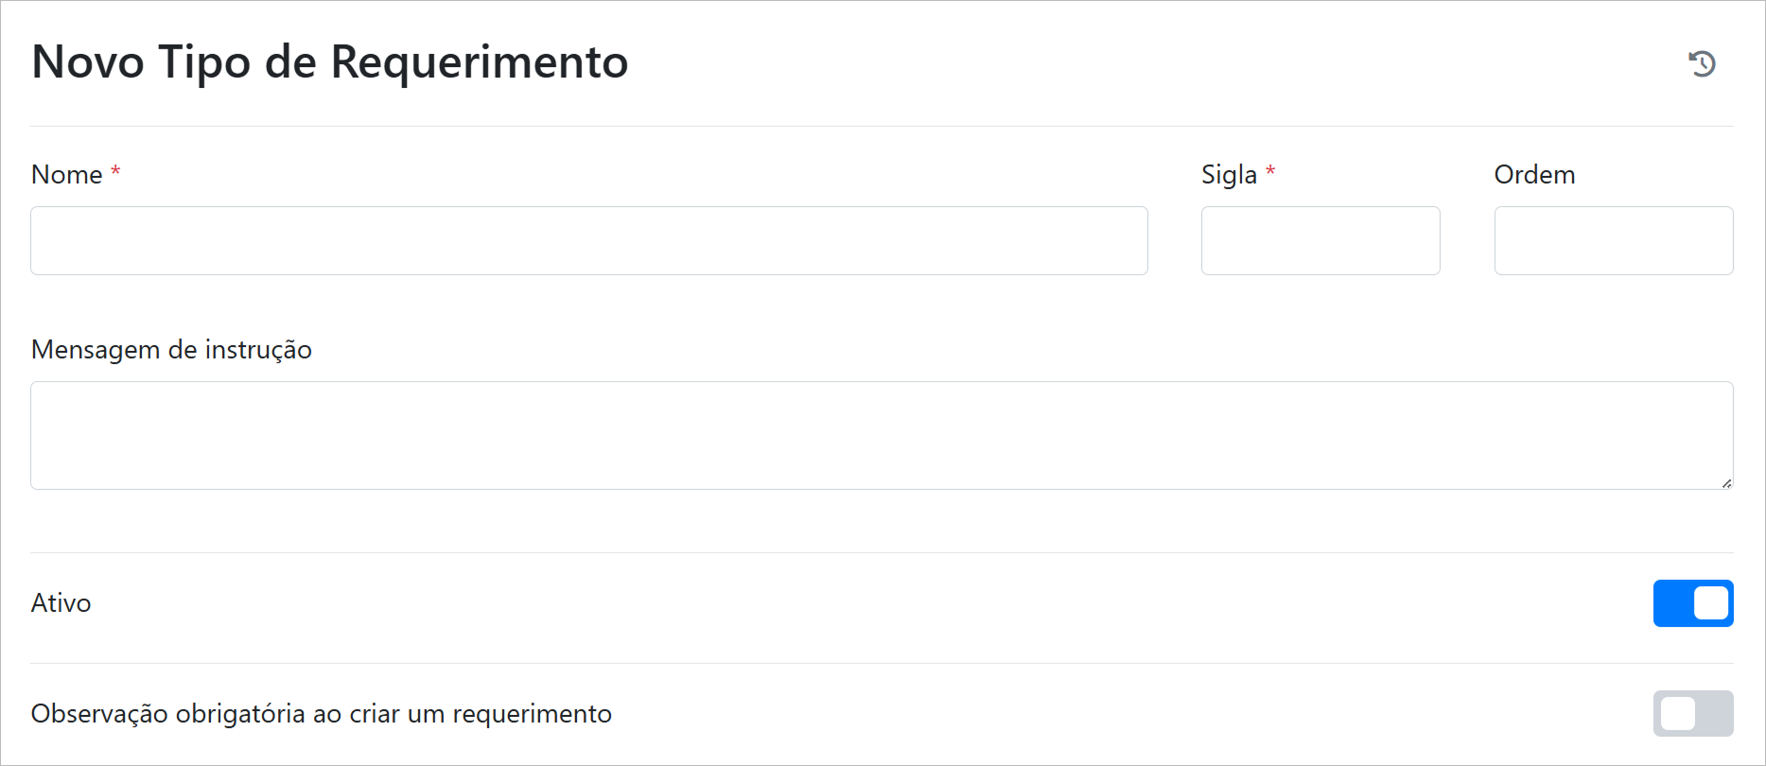Screen dimensions: 1766x766
Task: Disable the Ativo toggle switch
Action: click(1692, 603)
